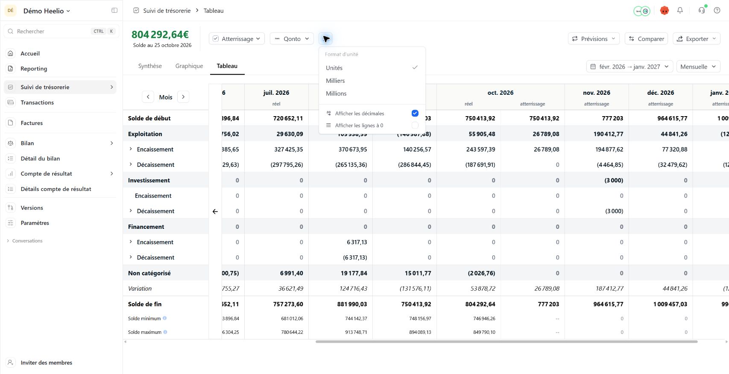The image size is (729, 374).
Task: Open the notifications bell
Action: pos(680,11)
